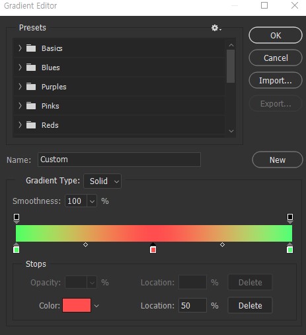Click the gradient Name field

[119, 160]
